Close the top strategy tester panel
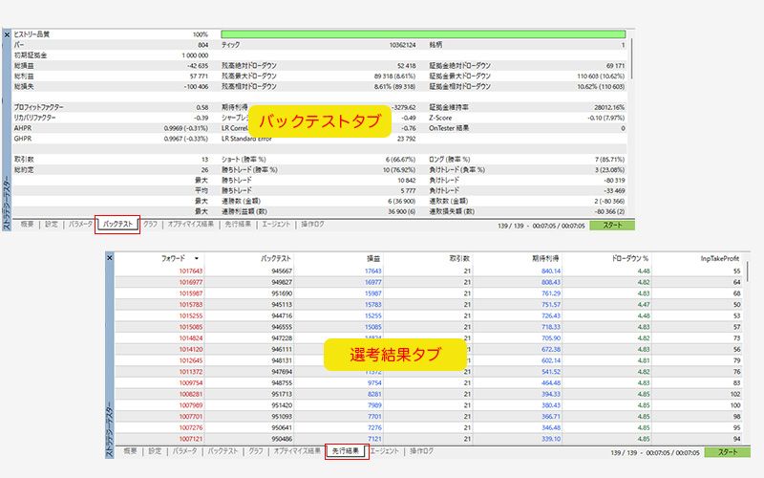Image resolution: width=764 pixels, height=478 pixels. click(7, 34)
